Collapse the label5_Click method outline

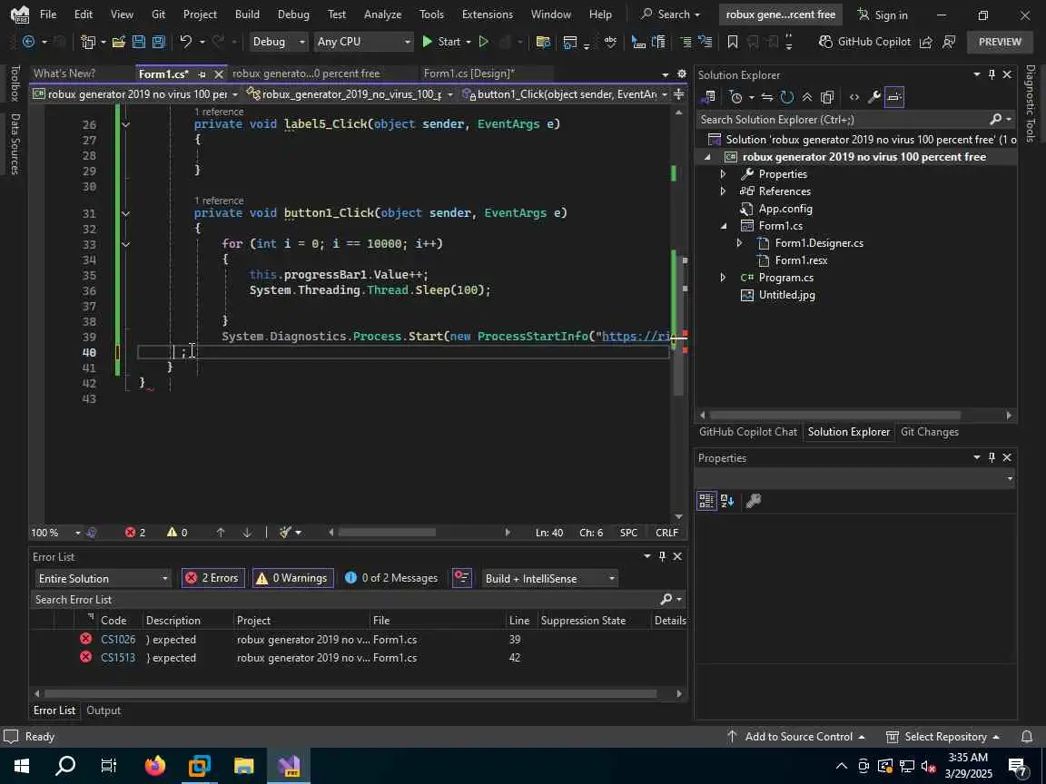coord(125,124)
